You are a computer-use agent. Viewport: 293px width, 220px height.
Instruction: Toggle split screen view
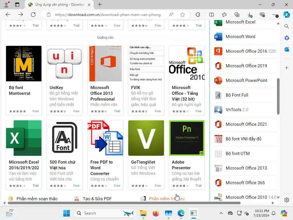[211, 15]
